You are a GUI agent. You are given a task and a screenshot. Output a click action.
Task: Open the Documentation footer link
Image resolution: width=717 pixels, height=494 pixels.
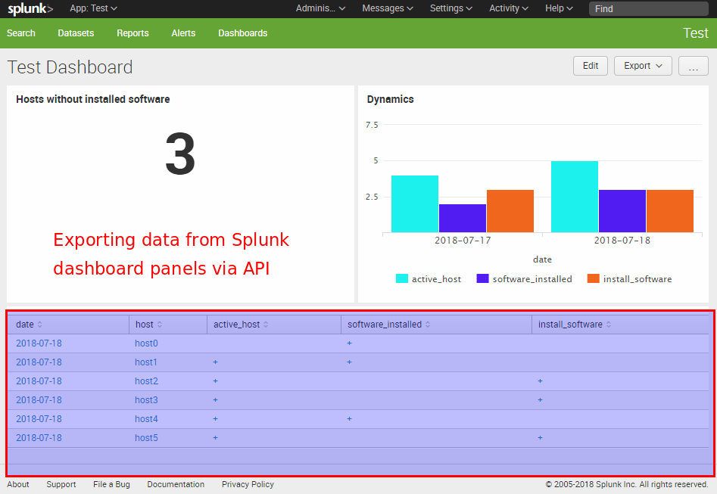pyautogui.click(x=176, y=484)
